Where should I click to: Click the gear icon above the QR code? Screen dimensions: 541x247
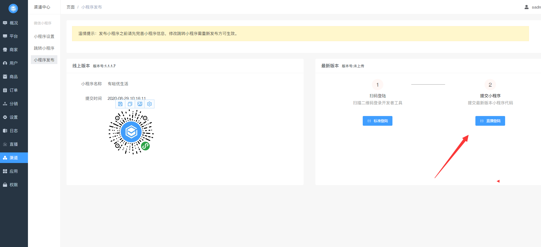[x=149, y=104]
